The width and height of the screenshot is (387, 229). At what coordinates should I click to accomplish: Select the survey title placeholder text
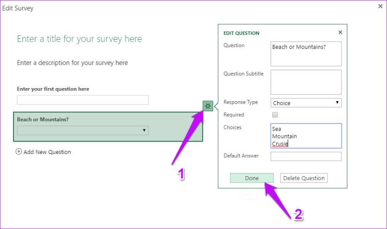(x=79, y=39)
